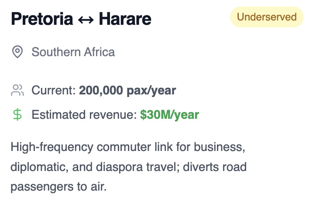Select the Southern Africa region label
Image resolution: width=309 pixels, height=201 pixels.
click(73, 52)
